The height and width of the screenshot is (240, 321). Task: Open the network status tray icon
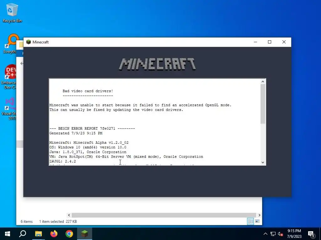273,234
